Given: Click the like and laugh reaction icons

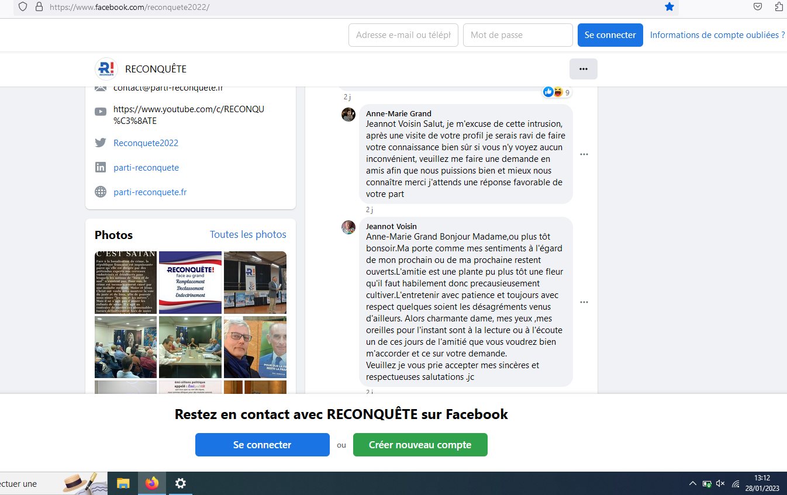Looking at the screenshot, I should point(553,92).
